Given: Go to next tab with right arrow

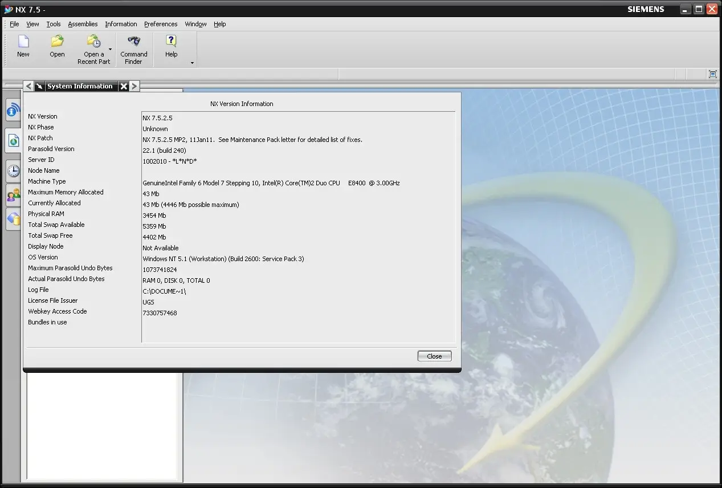Looking at the screenshot, I should pos(134,86).
